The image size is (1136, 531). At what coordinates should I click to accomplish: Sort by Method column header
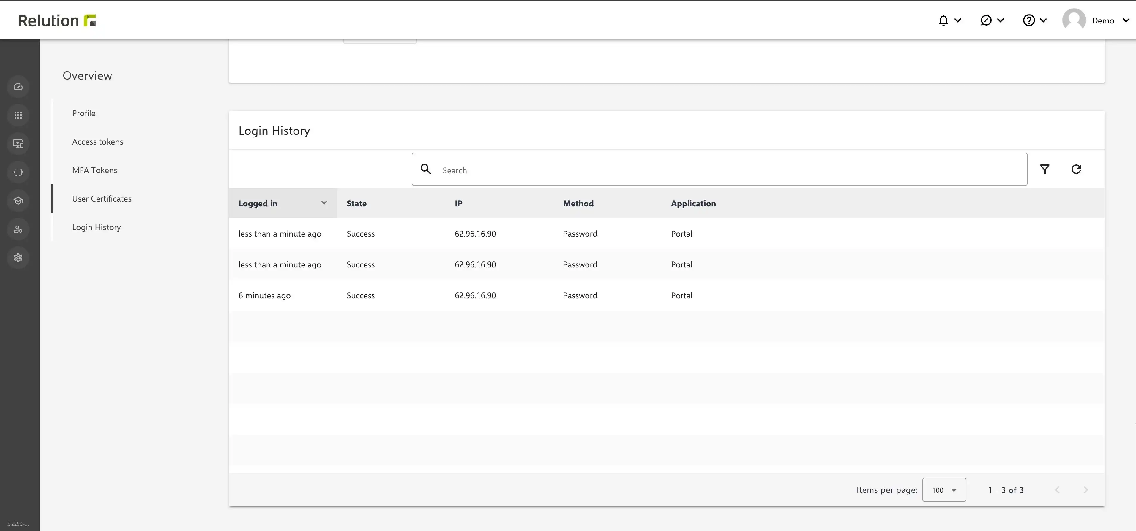[578, 204]
